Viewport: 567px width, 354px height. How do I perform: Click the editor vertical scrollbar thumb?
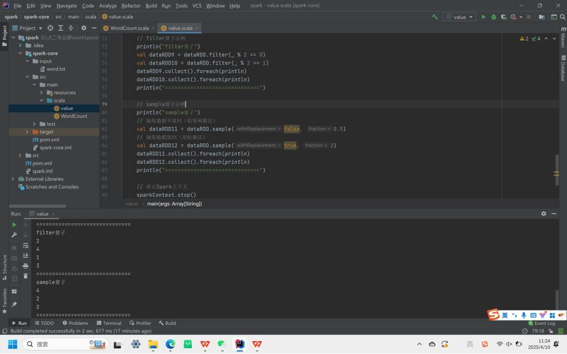[557, 170]
